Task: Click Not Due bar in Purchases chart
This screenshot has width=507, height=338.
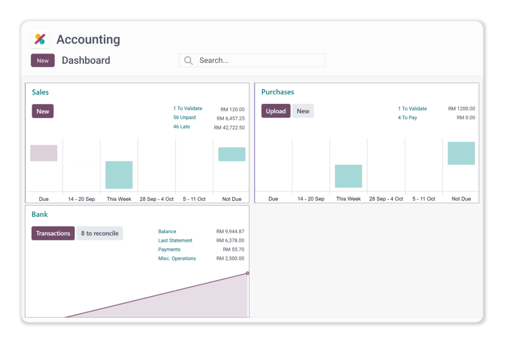Action: click(461, 153)
